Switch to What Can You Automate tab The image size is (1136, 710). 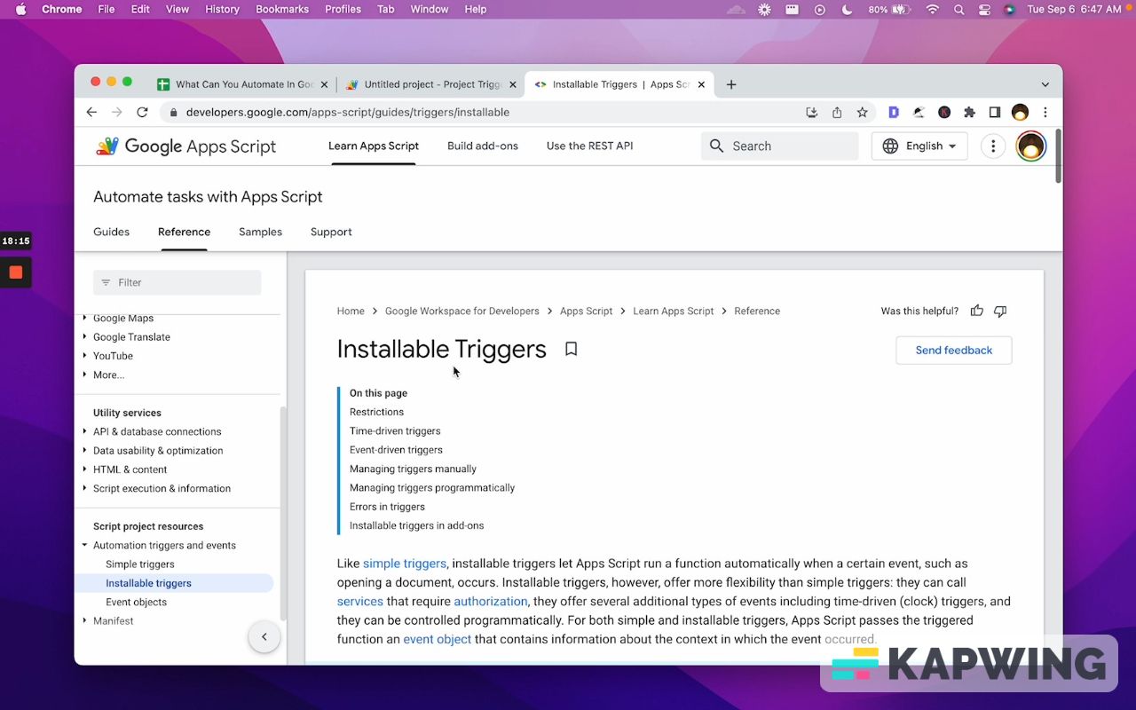242,84
